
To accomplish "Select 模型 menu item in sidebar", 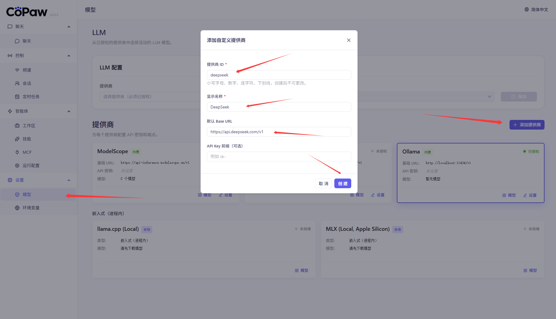I will click(27, 195).
